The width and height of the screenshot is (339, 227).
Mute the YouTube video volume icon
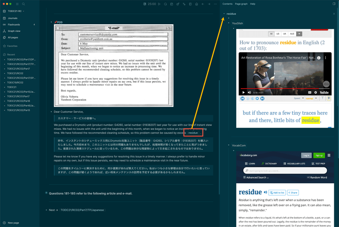(249, 92)
